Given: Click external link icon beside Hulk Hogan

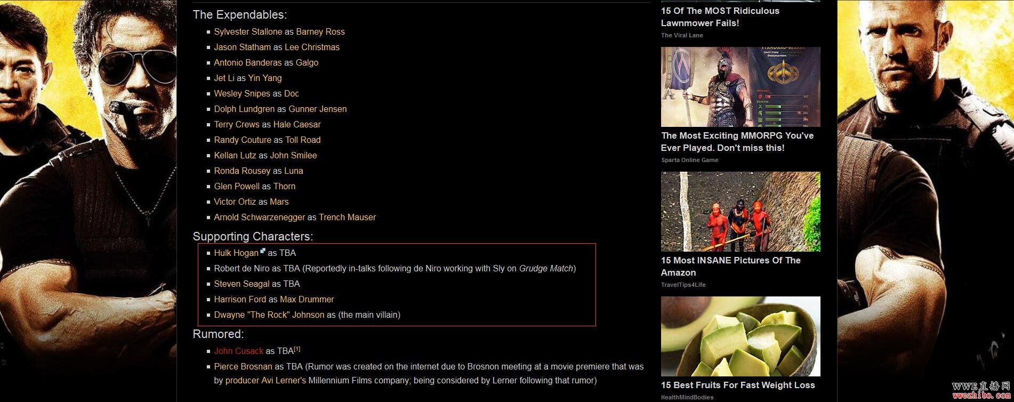Looking at the screenshot, I should (x=263, y=251).
